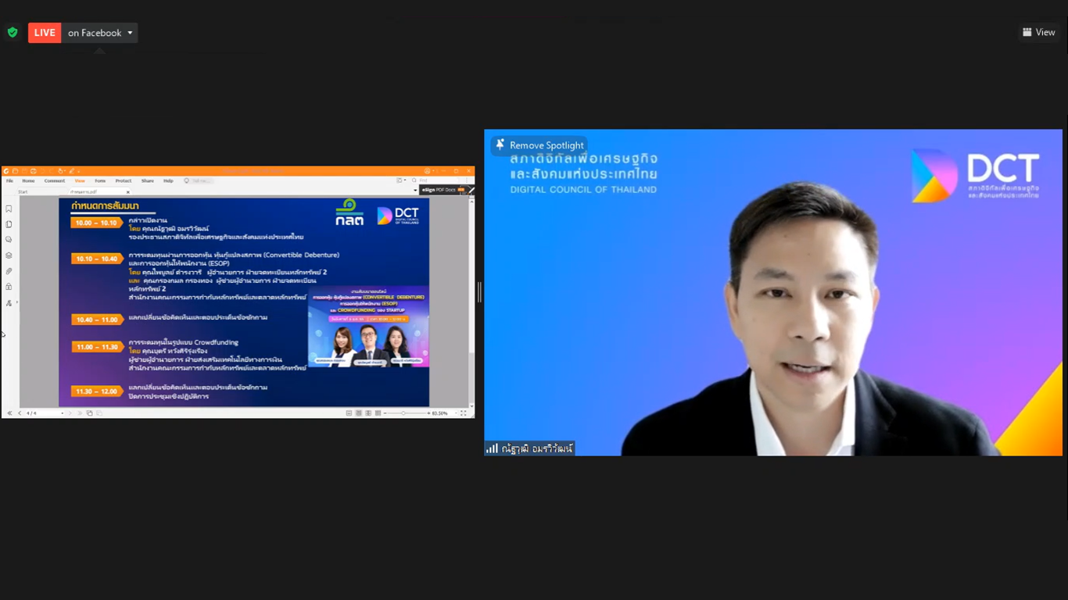Go to previous page arrow
This screenshot has height=600, width=1068.
tap(20, 412)
